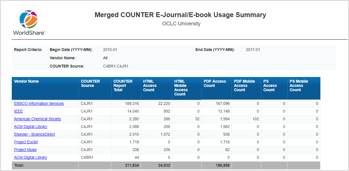Click HTML grand total 24,932

point(164,165)
